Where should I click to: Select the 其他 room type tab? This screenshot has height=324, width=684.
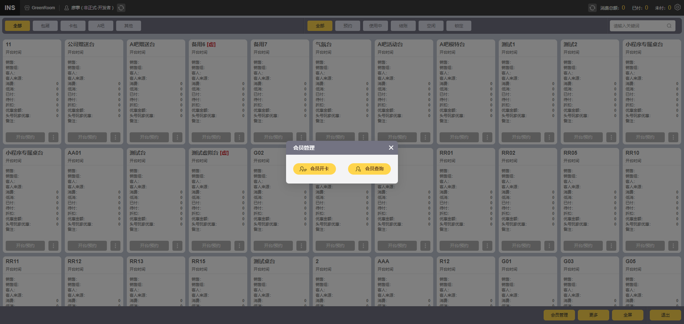pyautogui.click(x=129, y=26)
